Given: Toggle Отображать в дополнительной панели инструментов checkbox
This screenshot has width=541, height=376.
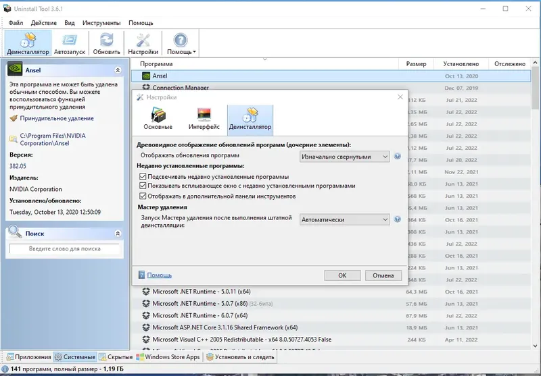Looking at the screenshot, I should pos(143,196).
